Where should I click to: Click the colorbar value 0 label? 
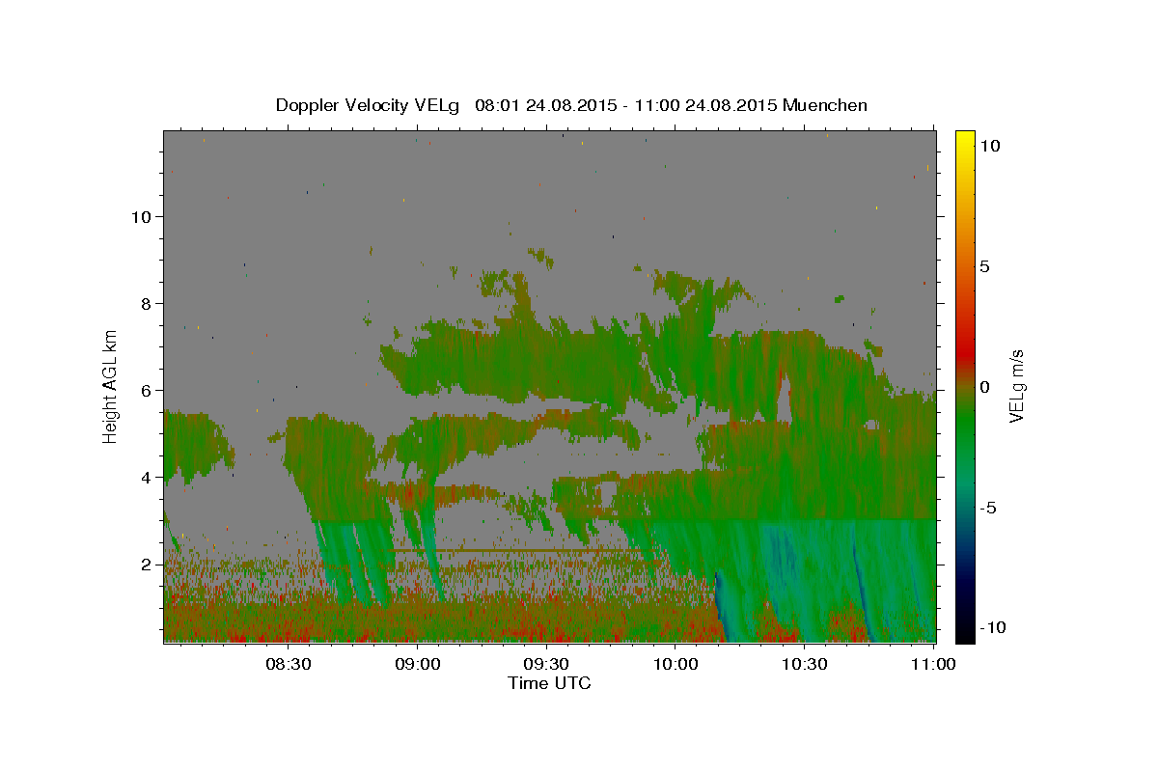[x=985, y=387]
